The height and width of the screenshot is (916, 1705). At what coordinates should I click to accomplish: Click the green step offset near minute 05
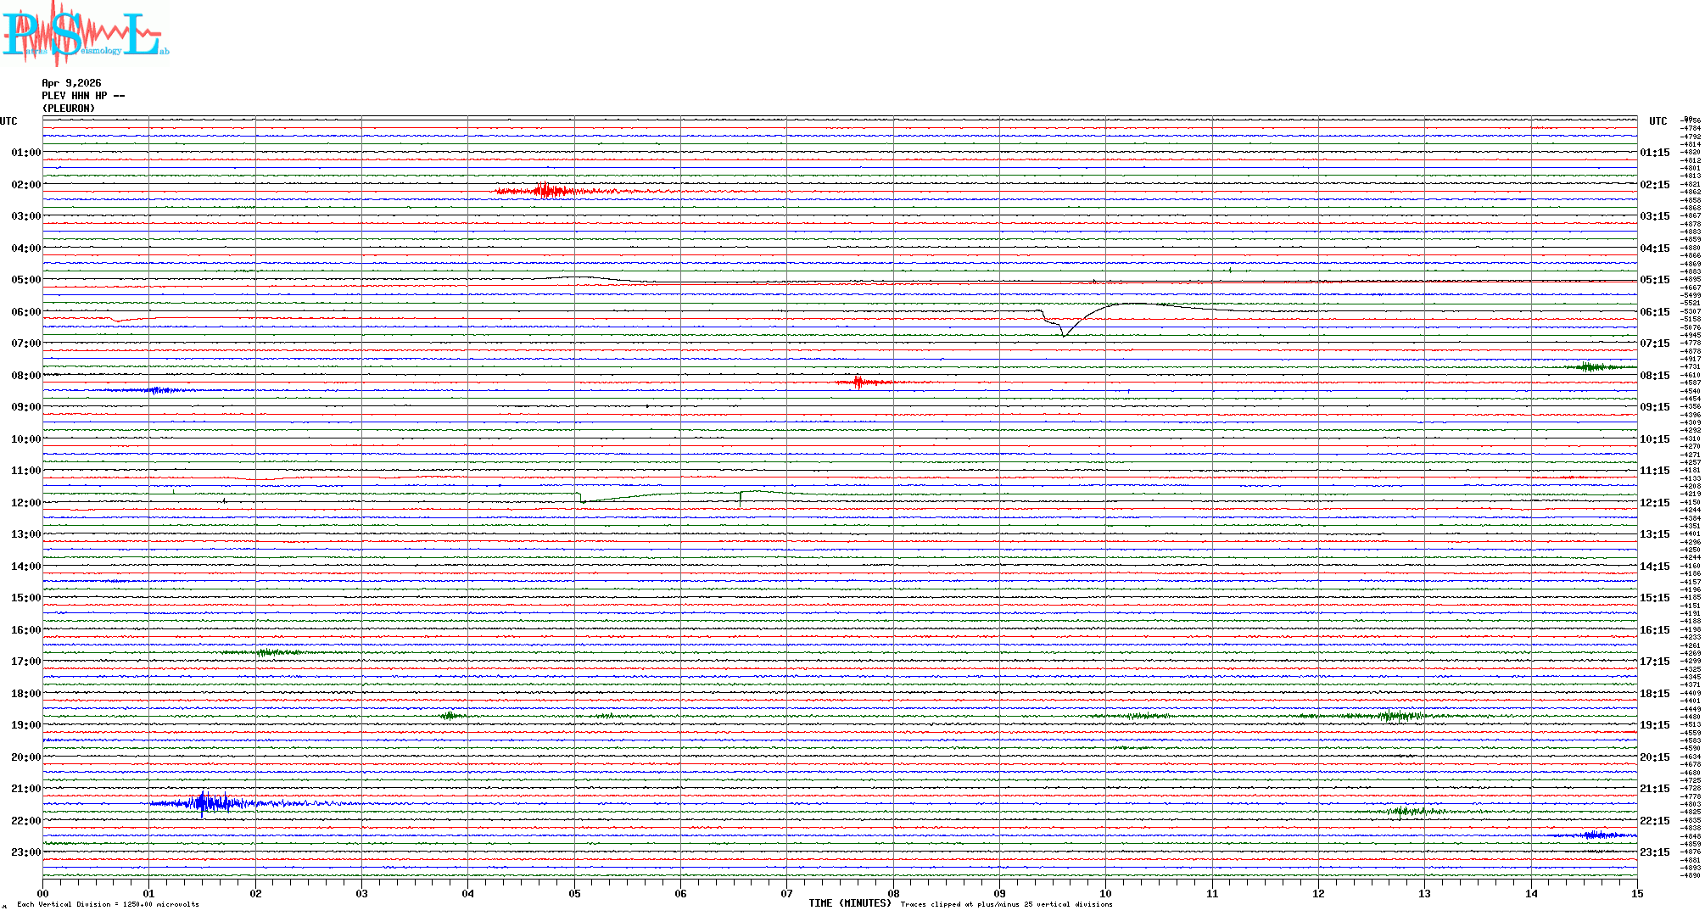tap(582, 498)
